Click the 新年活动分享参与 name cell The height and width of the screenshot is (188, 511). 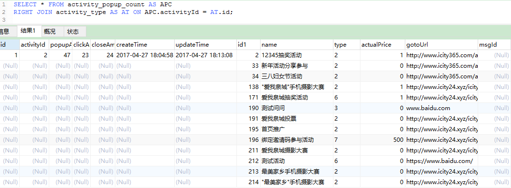coord(297,66)
